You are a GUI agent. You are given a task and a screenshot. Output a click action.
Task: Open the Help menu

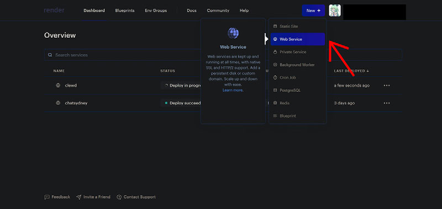coord(244,11)
